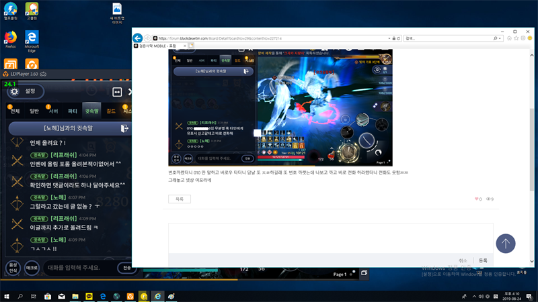Click the 매크로 macro button
This screenshot has width=538, height=302.
coord(32,268)
